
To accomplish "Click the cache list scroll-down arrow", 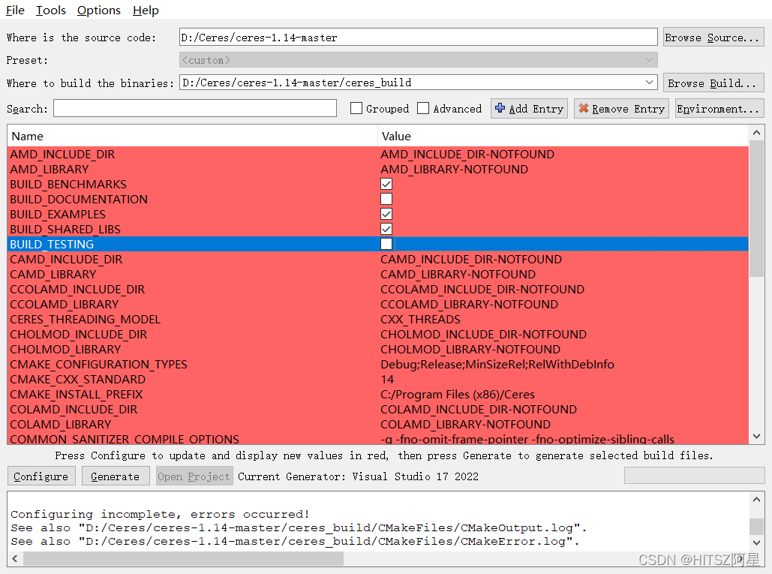I will click(x=757, y=436).
